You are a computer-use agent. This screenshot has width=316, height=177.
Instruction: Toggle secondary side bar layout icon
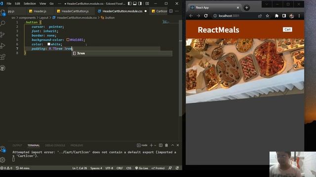(x=140, y=3)
